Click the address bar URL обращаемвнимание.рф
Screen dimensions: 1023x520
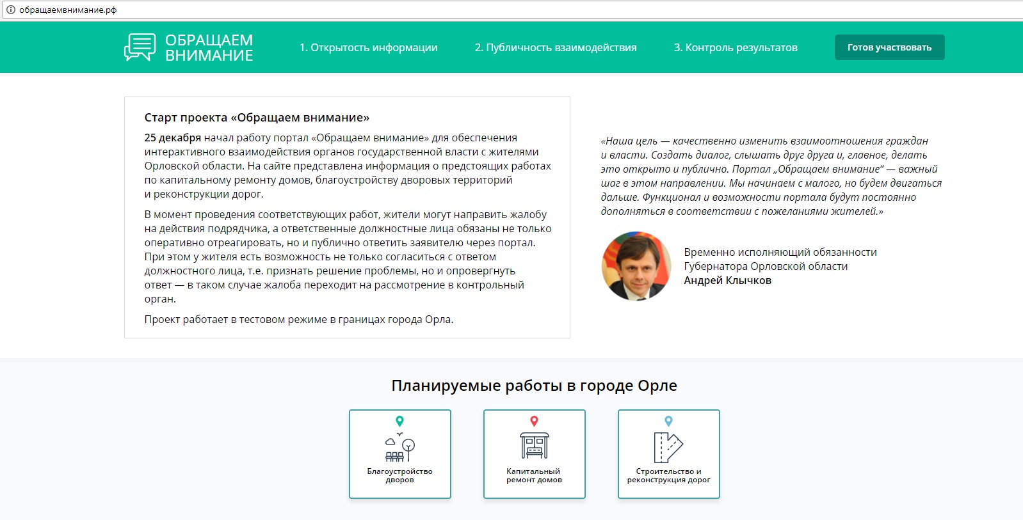click(68, 10)
